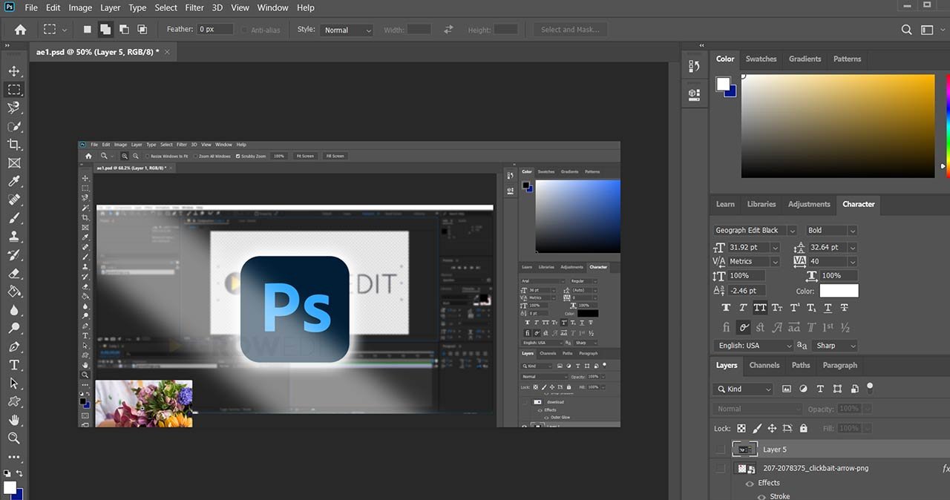
Task: Open the leading dropdown for 32.64 pt
Action: click(x=852, y=247)
